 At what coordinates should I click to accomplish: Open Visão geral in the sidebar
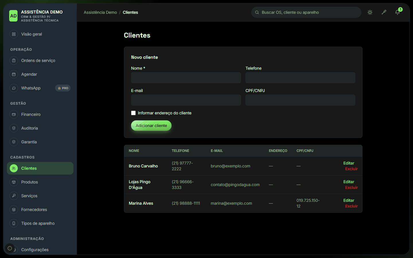click(x=40, y=34)
